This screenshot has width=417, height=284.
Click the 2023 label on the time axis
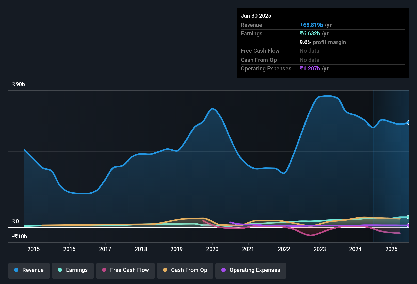coord(320,249)
